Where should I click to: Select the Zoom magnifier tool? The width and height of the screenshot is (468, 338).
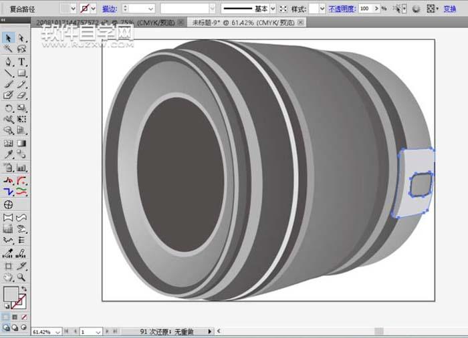21,277
